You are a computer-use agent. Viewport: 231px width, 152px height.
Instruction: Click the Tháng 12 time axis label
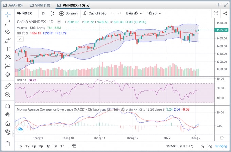click(x=132, y=138)
